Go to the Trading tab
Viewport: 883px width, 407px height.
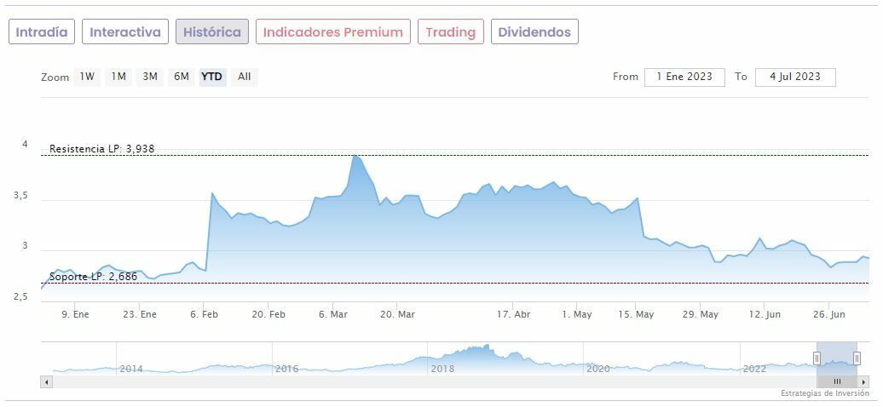[x=450, y=32]
